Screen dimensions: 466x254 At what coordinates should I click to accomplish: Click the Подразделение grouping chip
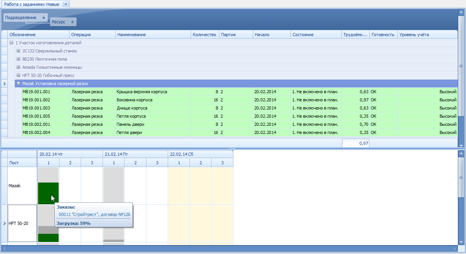point(26,17)
